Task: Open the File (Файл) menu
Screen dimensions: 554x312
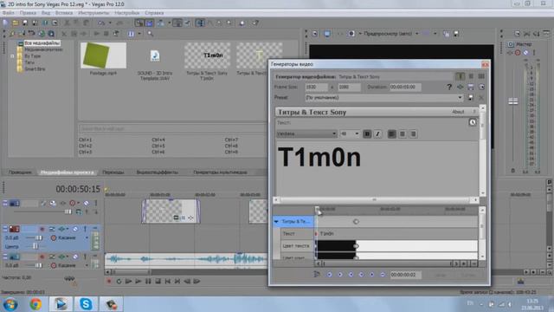Action: pos(9,13)
